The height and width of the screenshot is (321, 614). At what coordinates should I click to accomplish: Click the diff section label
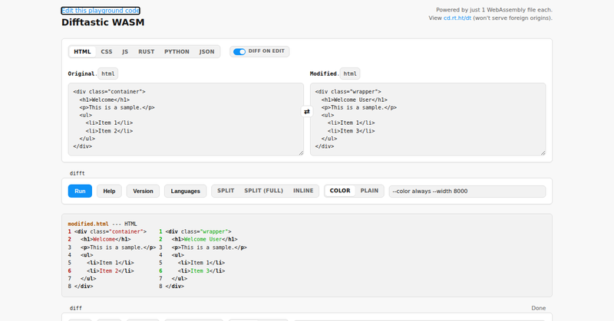click(75, 308)
